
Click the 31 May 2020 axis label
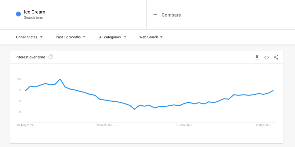25,125
